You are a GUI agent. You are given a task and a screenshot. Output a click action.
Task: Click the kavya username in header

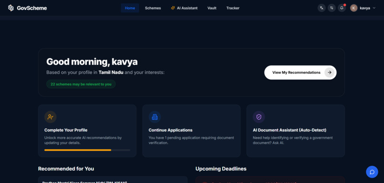tap(365, 8)
